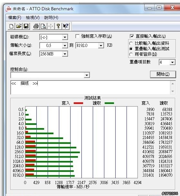Click the read value 68388
This screenshot has height=196, width=180.
167,110
